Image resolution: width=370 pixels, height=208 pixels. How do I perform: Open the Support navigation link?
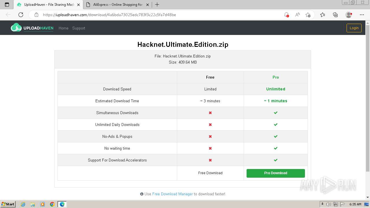coord(79,28)
